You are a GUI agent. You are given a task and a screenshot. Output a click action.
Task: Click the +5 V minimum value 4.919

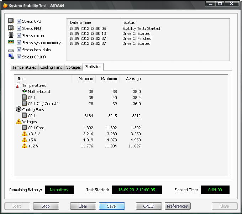click(88, 140)
